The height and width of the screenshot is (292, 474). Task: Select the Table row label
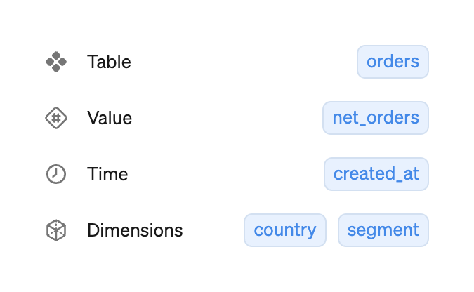(109, 62)
